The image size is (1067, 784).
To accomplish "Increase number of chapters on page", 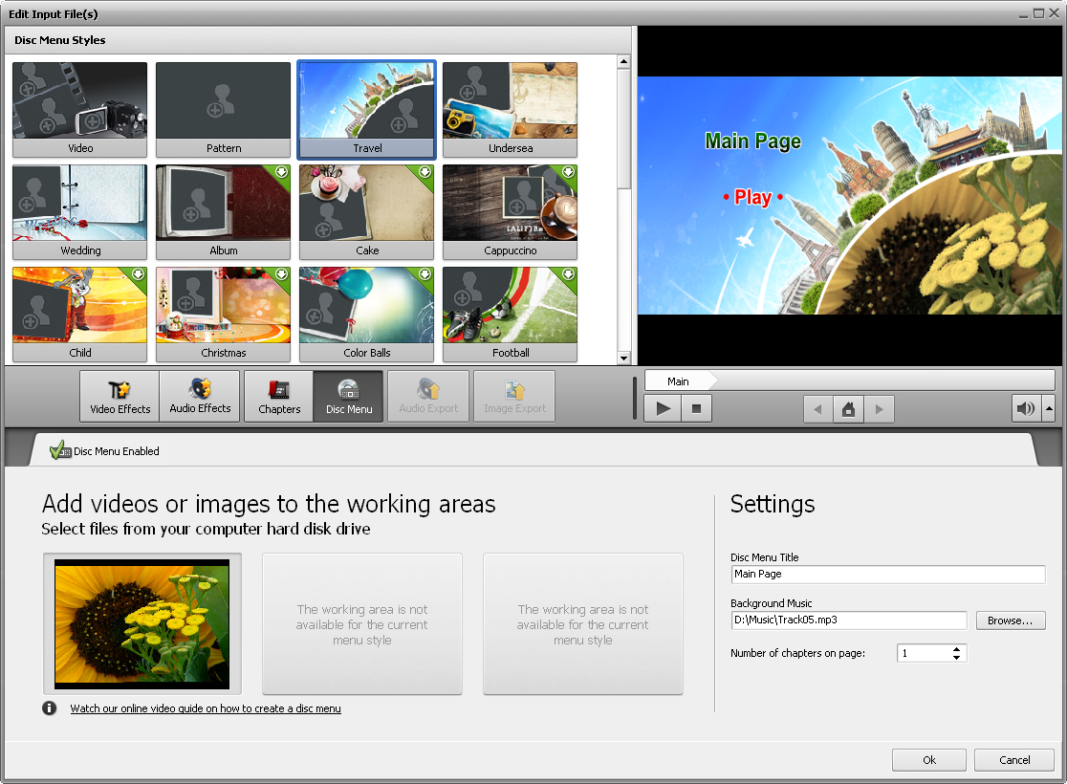I will (956, 649).
